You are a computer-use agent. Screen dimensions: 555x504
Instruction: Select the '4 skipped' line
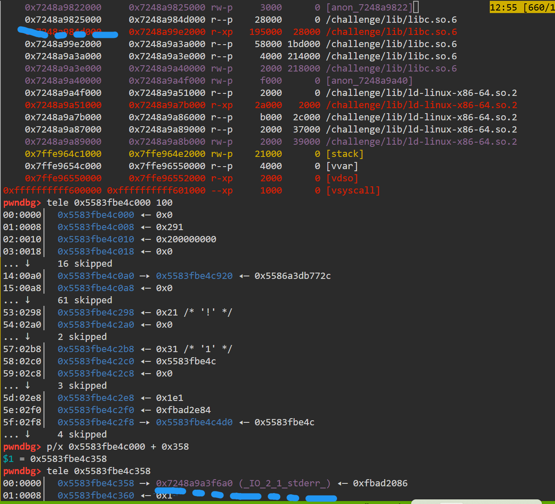point(82,435)
